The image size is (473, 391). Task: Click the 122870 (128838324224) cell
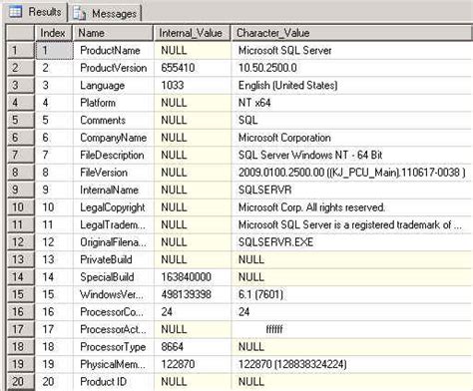coord(352,364)
